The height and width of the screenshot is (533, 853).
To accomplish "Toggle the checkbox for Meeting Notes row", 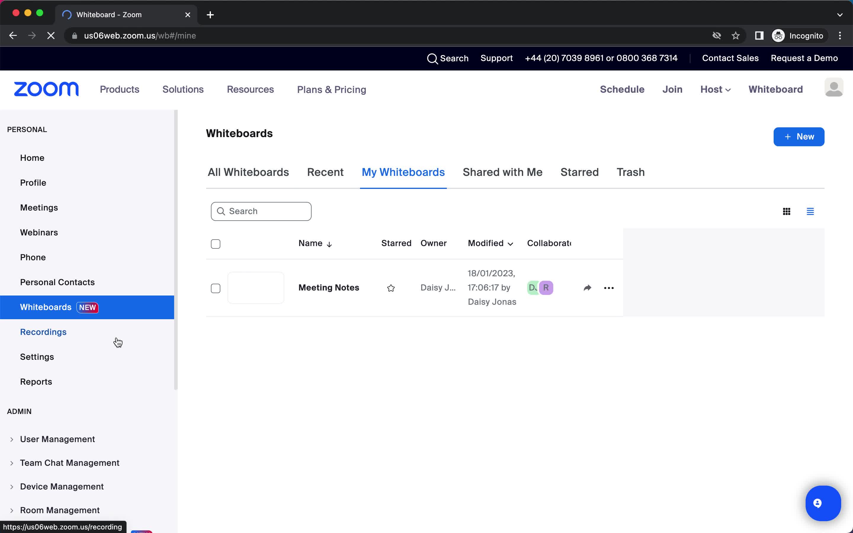I will tap(216, 288).
